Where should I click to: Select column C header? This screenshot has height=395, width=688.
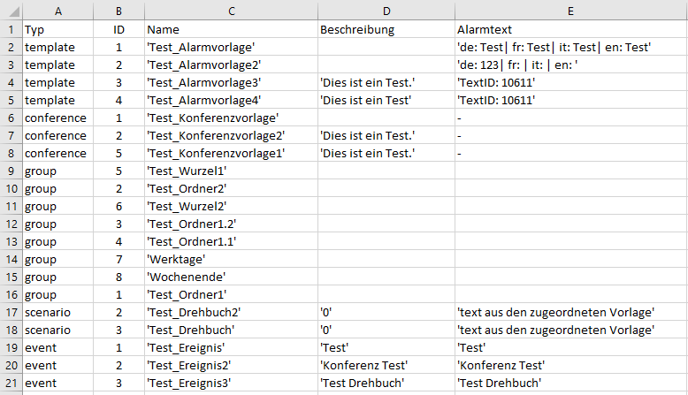pyautogui.click(x=231, y=11)
